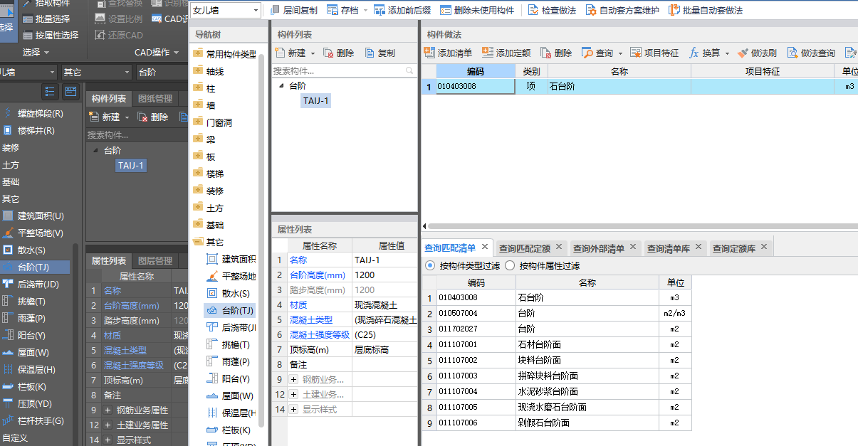858x446 pixels.
Task: Expand the 土建业务 row in the dialog's 属性列表
Action: (x=293, y=394)
